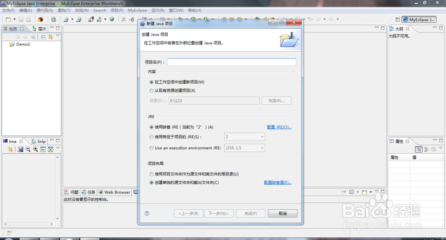Open the 帮助(H) menu

[194, 10]
